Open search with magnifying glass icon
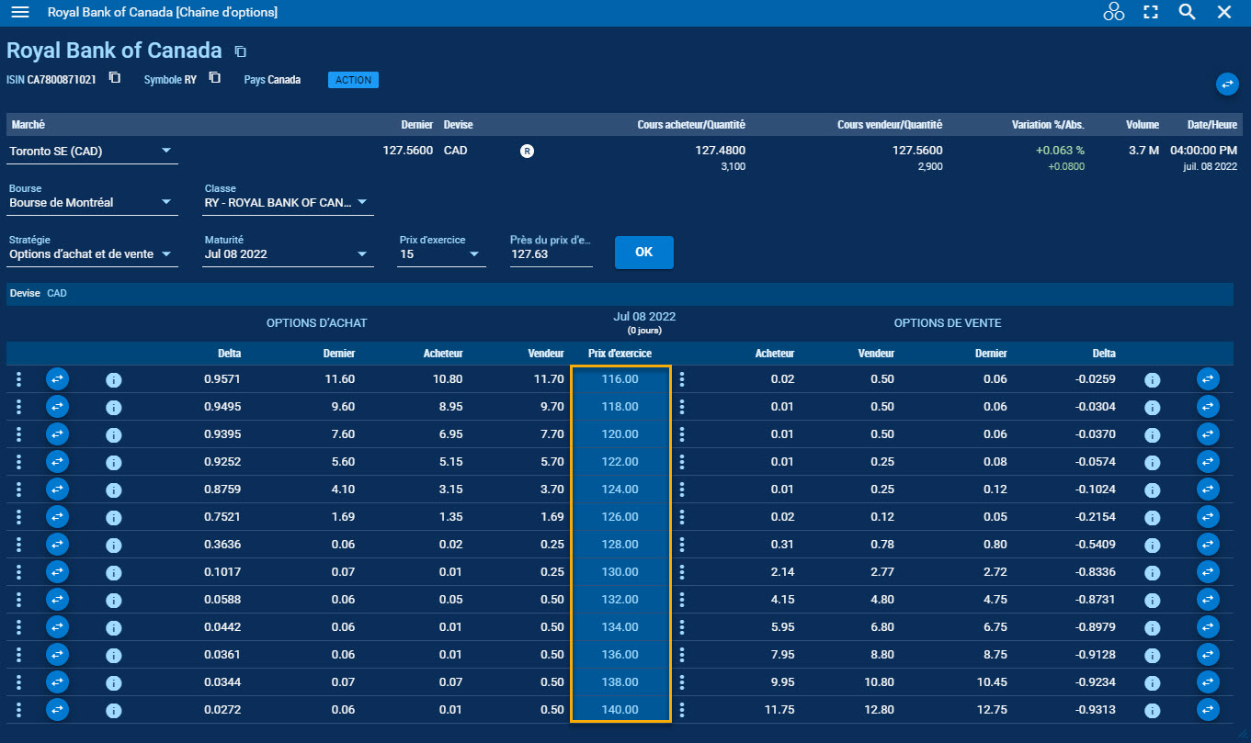Image resolution: width=1251 pixels, height=743 pixels. coord(1187,12)
